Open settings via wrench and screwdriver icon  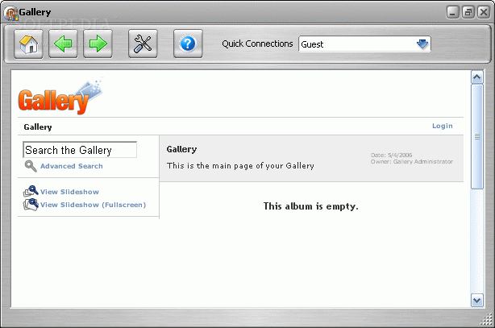tap(143, 44)
